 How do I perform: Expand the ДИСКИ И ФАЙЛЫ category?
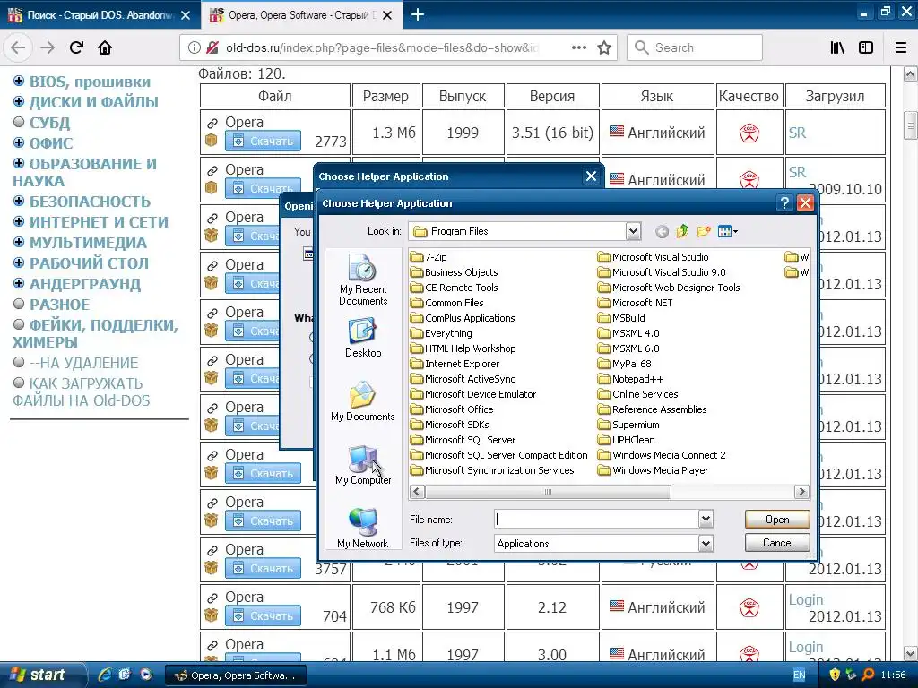pyautogui.click(x=19, y=101)
